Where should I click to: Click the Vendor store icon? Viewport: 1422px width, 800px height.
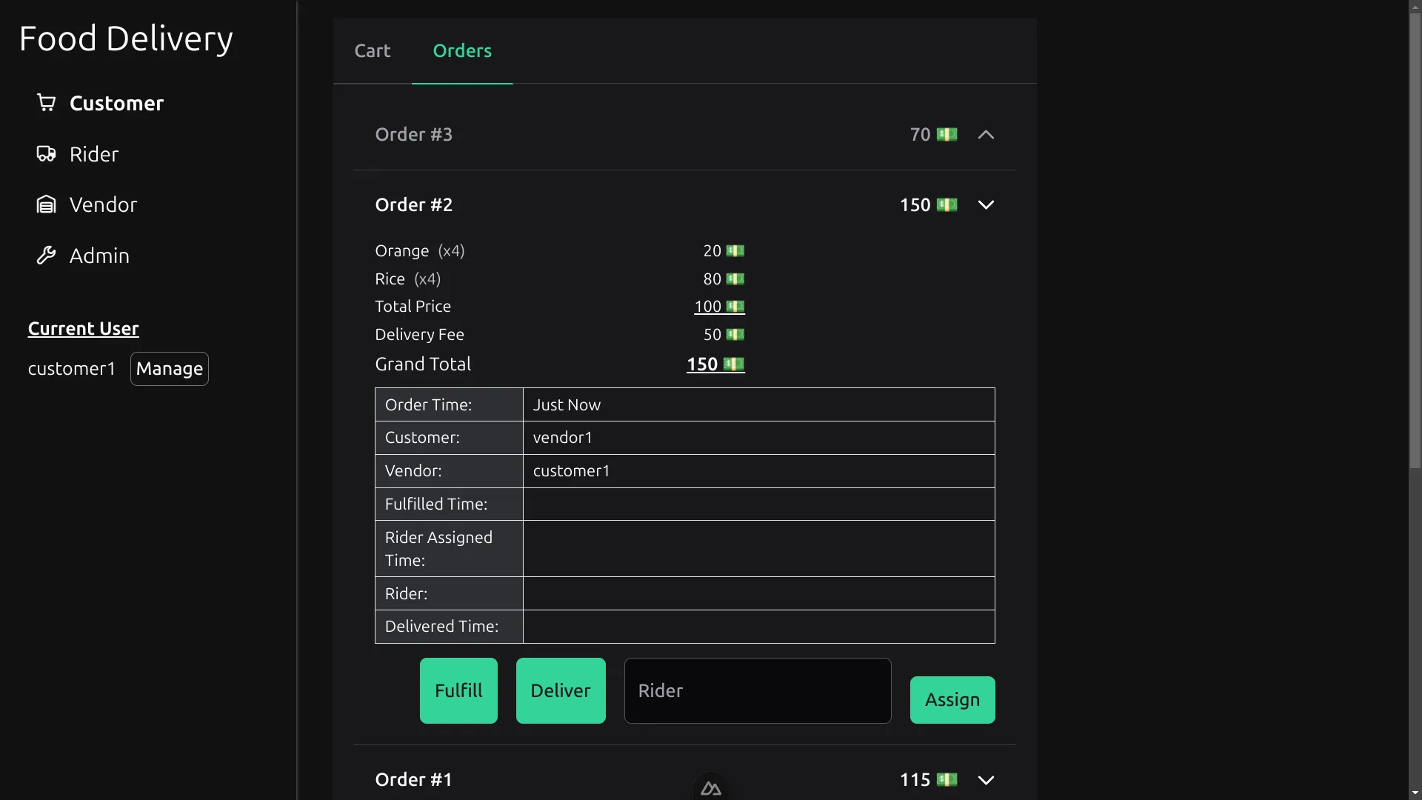pyautogui.click(x=46, y=204)
